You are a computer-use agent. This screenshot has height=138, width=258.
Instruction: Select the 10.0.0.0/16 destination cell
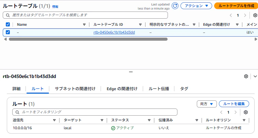tap(22, 128)
